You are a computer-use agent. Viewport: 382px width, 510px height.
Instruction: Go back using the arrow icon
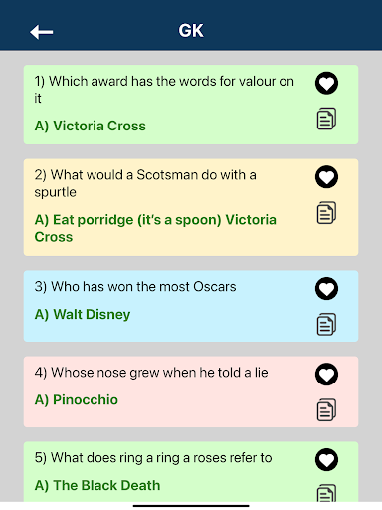(x=42, y=32)
